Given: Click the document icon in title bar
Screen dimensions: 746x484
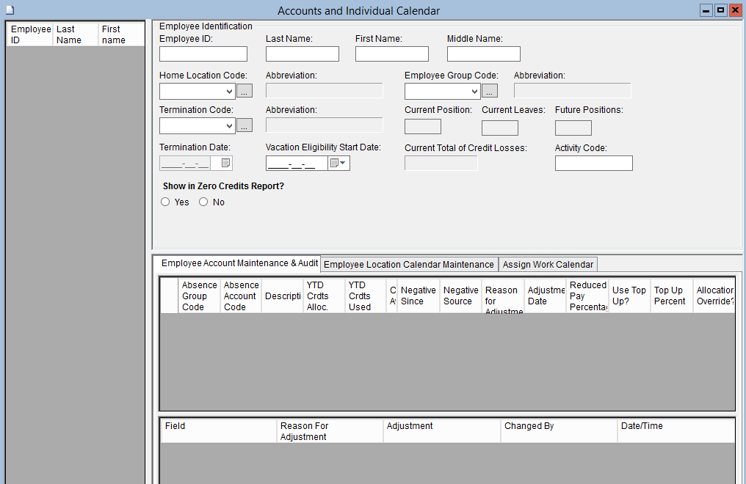Looking at the screenshot, I should coord(10,10).
